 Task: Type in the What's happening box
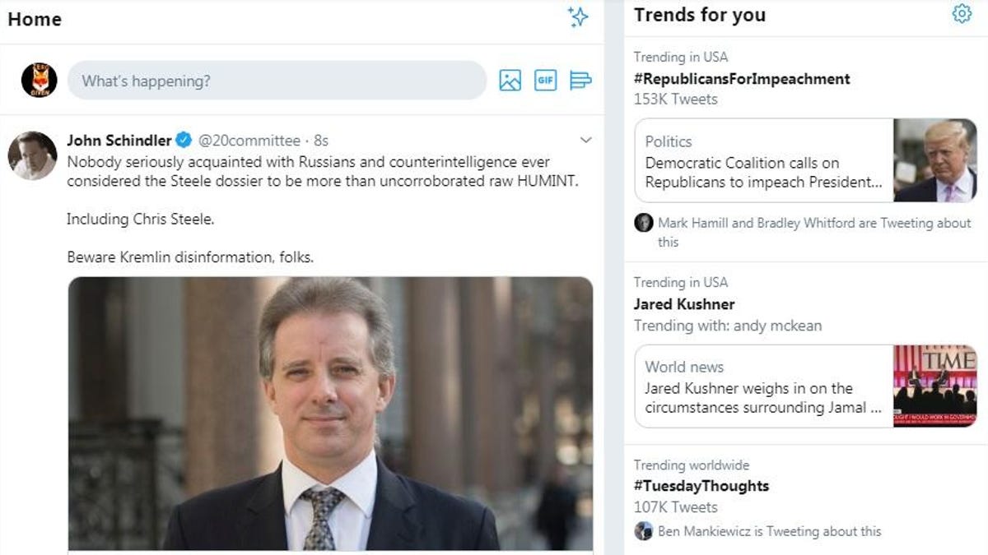tap(276, 81)
